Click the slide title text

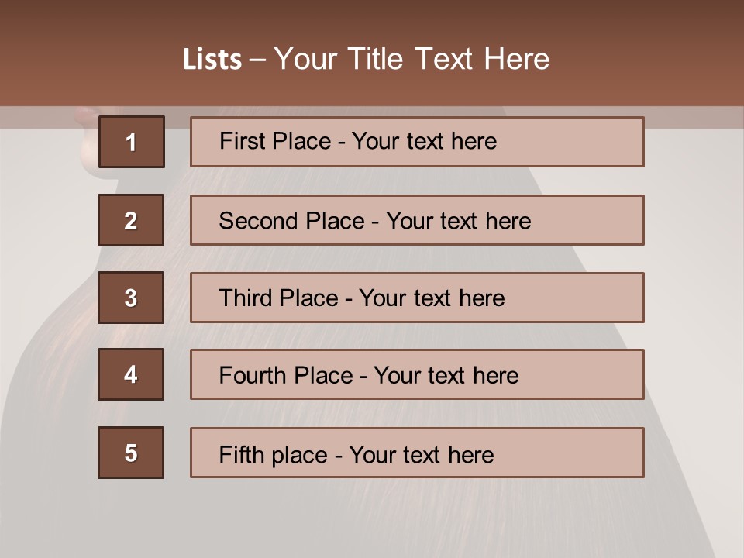coord(366,59)
